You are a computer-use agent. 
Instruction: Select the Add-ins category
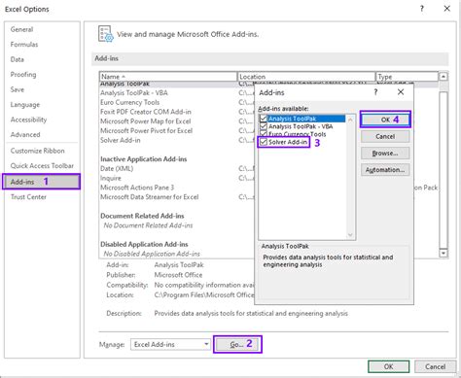(41, 182)
